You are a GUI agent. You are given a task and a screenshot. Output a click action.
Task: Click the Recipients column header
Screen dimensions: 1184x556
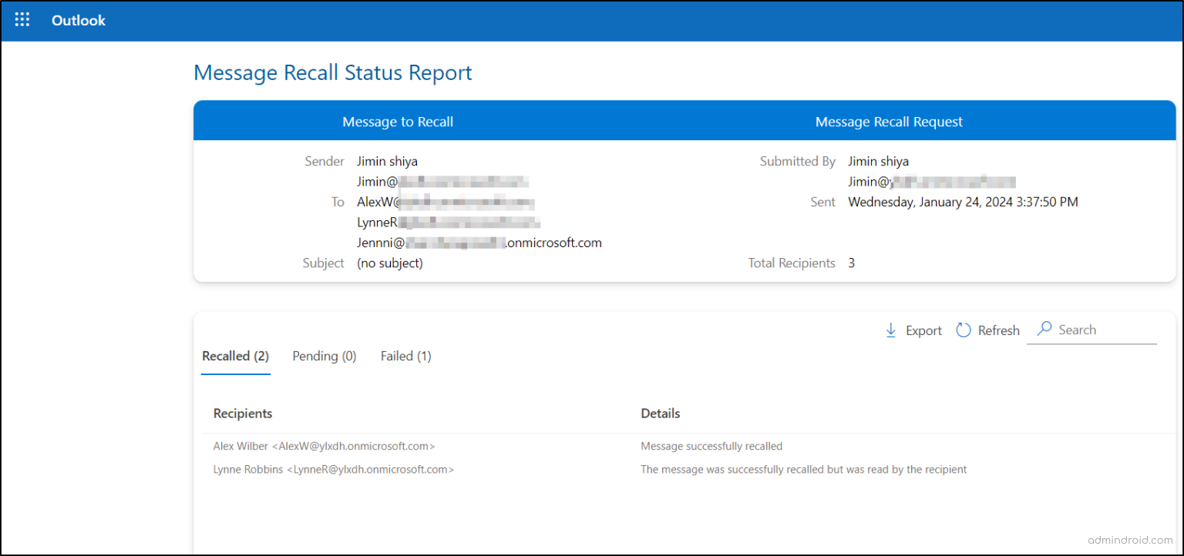click(x=242, y=413)
